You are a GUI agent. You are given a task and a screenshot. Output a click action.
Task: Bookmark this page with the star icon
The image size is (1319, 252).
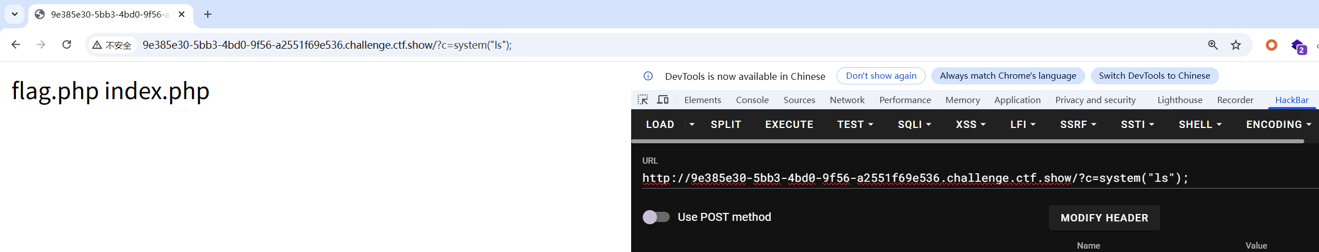coord(1236,45)
